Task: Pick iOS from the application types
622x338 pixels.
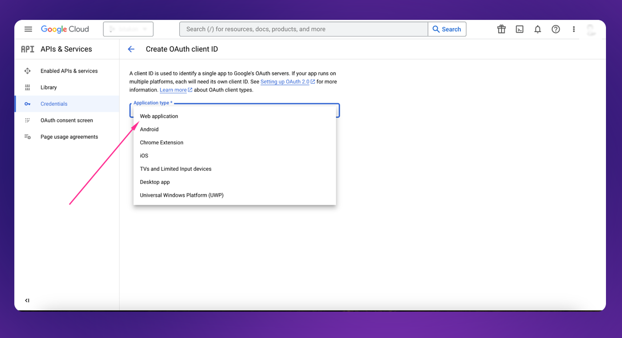Action: pos(235,156)
